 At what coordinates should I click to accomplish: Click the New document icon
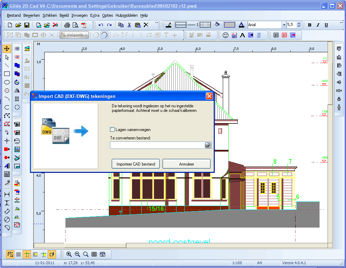(x=10, y=25)
